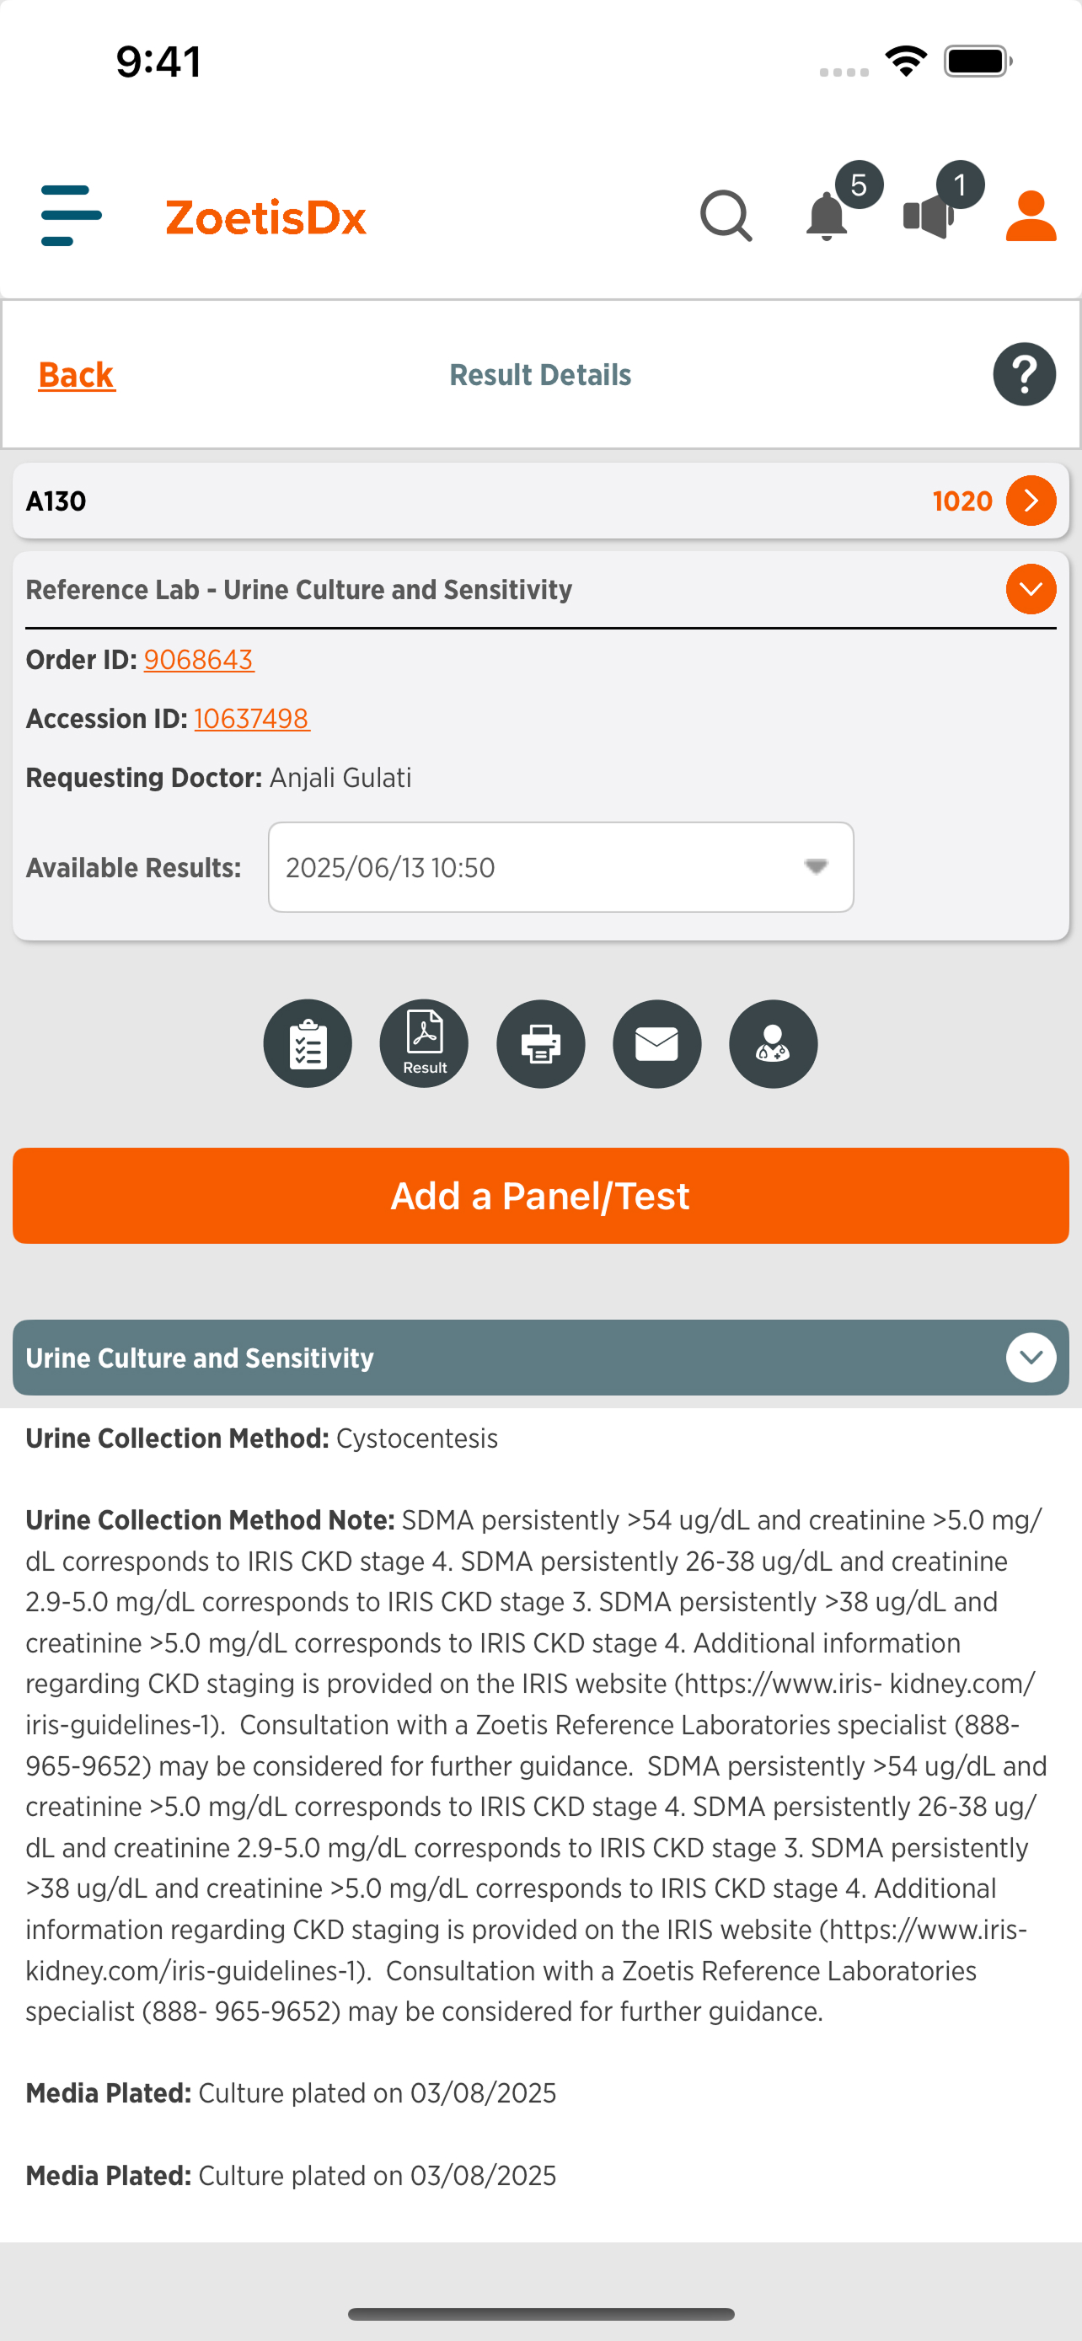1082x2341 pixels.
Task: Open the user profile icon
Action: (x=1031, y=217)
